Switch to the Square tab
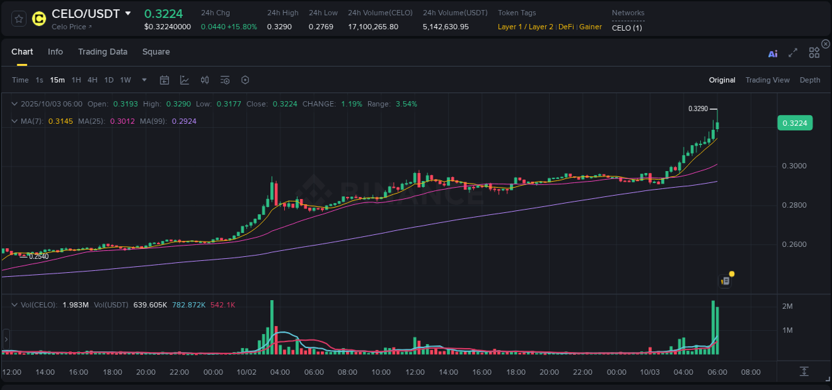 pyautogui.click(x=156, y=52)
